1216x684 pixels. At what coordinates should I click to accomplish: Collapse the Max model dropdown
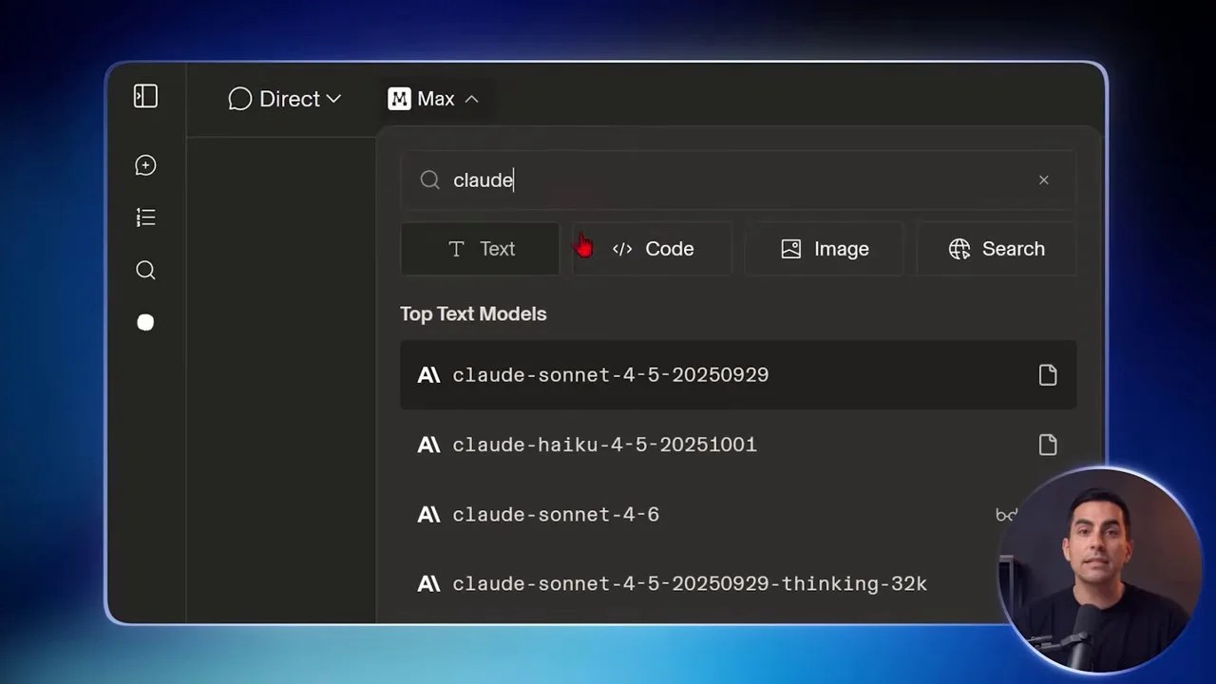(x=434, y=99)
